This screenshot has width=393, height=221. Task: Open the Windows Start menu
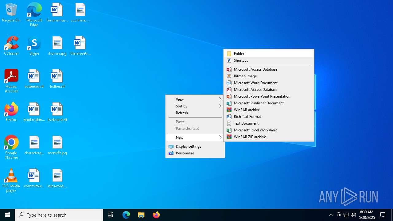pyautogui.click(x=7, y=215)
